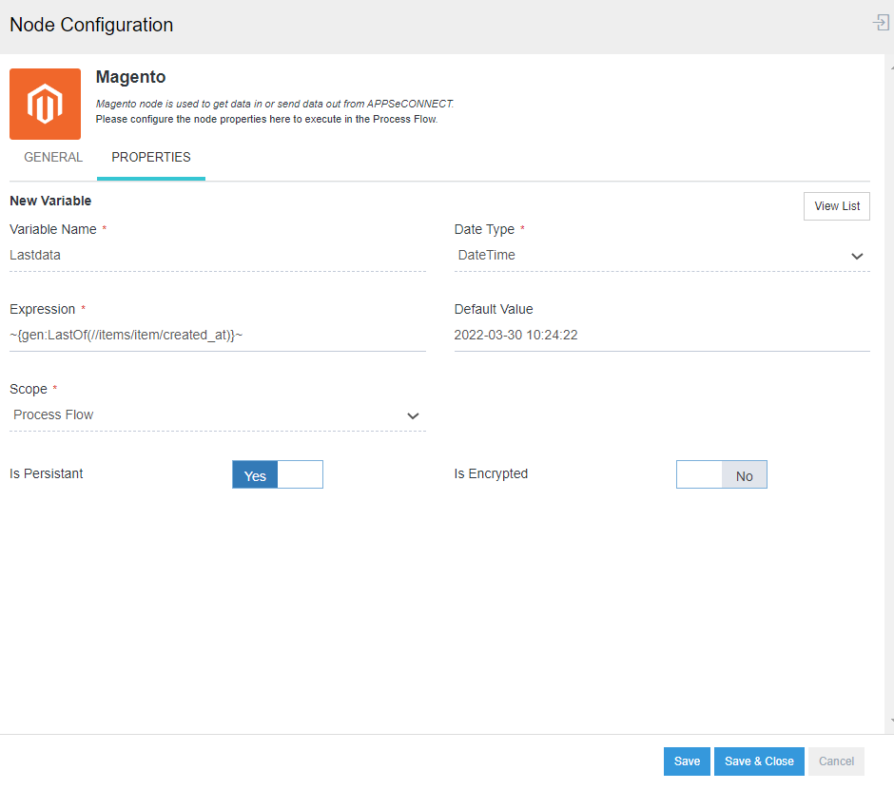Open the View List button
894x790 pixels.
tap(836, 206)
